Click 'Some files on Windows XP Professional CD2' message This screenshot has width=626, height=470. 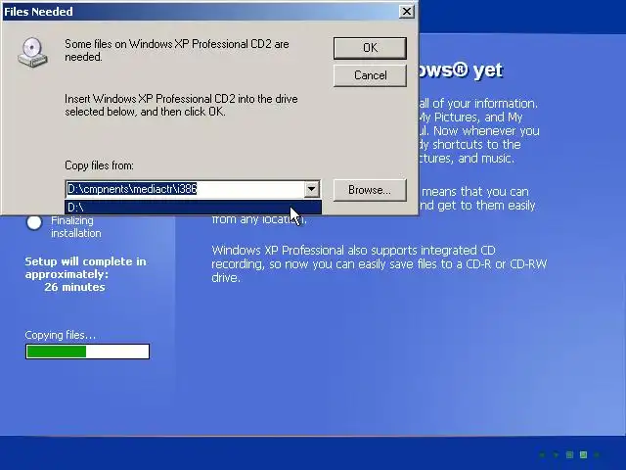pyautogui.click(x=176, y=50)
